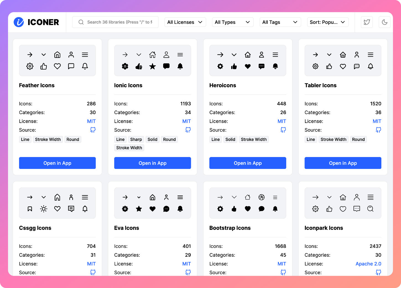Click the Ionic Icons thumbs-up preview icon
The height and width of the screenshot is (288, 401).
pyautogui.click(x=139, y=66)
